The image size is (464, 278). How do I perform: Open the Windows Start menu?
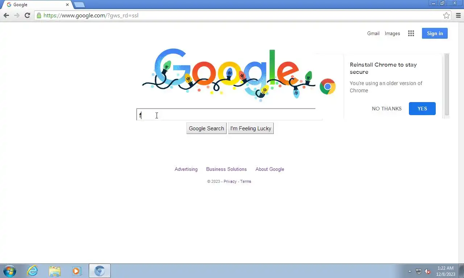click(9, 271)
